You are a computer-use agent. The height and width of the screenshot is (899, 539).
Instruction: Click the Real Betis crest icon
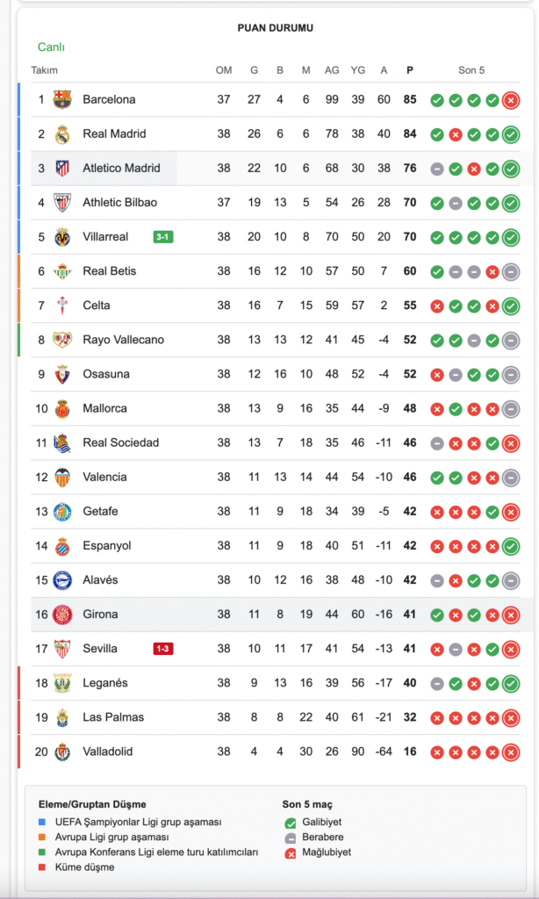pos(62,271)
